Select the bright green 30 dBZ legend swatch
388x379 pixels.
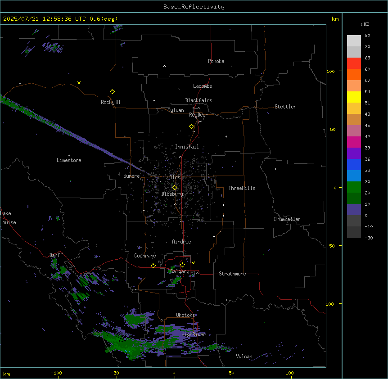[354, 187]
